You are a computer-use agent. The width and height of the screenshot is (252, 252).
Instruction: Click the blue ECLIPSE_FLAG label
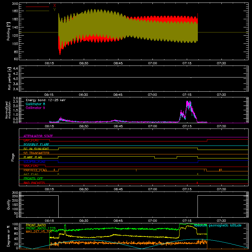click(x=34, y=162)
